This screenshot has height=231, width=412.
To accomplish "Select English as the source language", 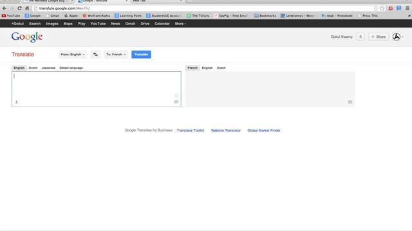I will click(x=19, y=68).
